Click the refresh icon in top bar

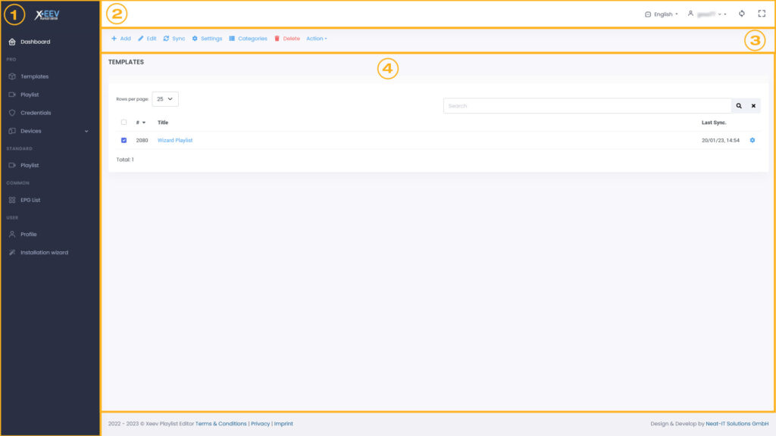(x=742, y=14)
